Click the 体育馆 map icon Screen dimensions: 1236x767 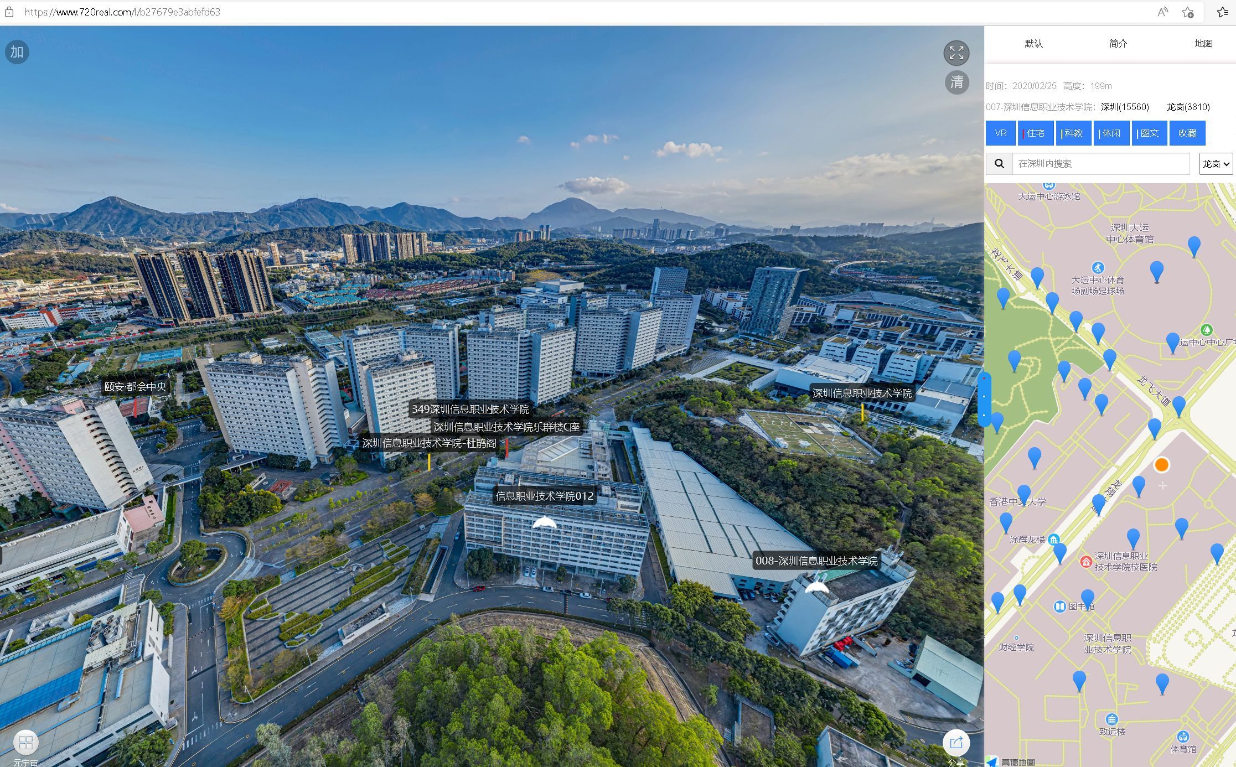(1183, 737)
